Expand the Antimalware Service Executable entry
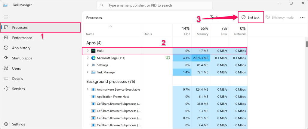Viewport: 308px width, 129px height. (88, 89)
